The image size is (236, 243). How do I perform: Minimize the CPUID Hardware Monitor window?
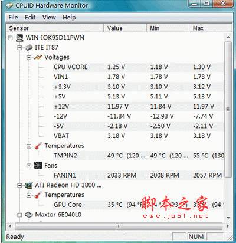point(195,4)
